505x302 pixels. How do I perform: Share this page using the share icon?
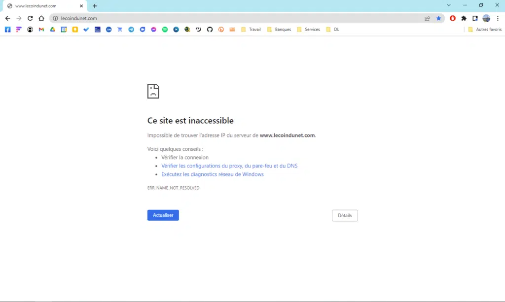click(x=428, y=18)
